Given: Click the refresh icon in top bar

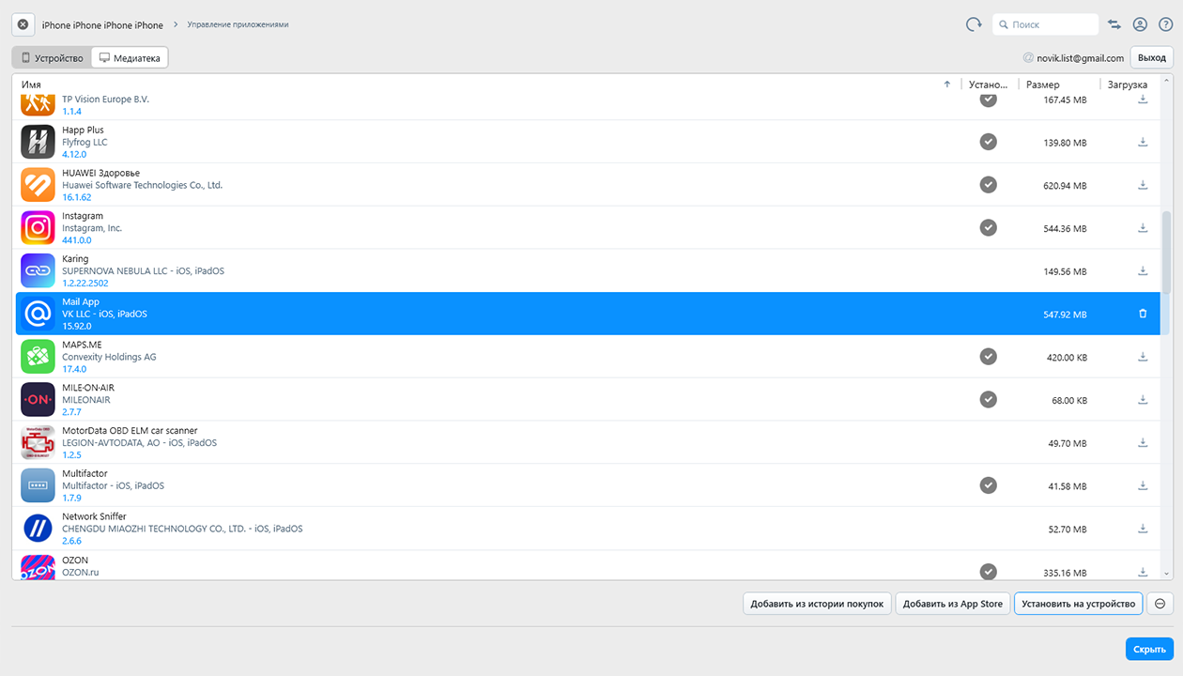Looking at the screenshot, I should pos(974,24).
